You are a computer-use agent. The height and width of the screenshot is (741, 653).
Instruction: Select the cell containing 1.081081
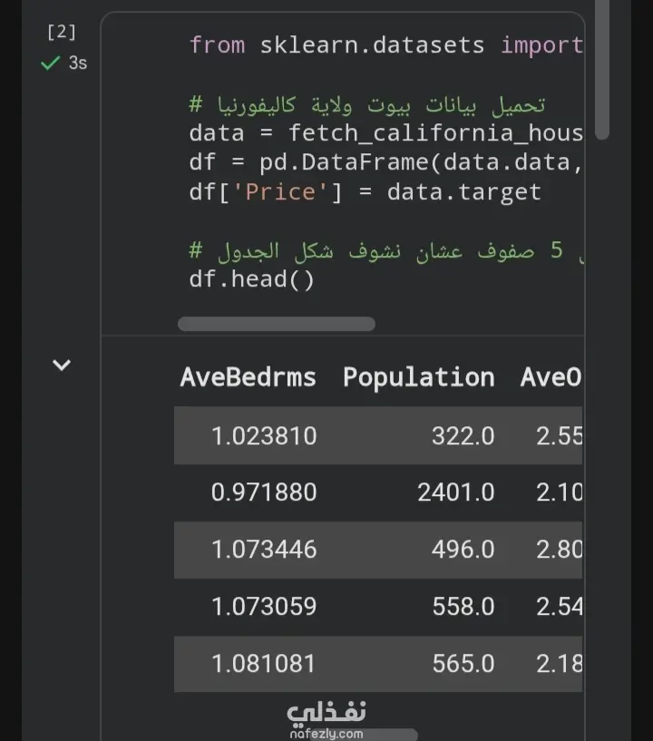tap(263, 664)
